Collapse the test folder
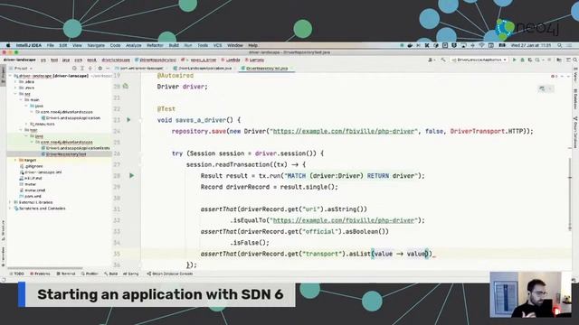579x325 pixels. click(21, 130)
